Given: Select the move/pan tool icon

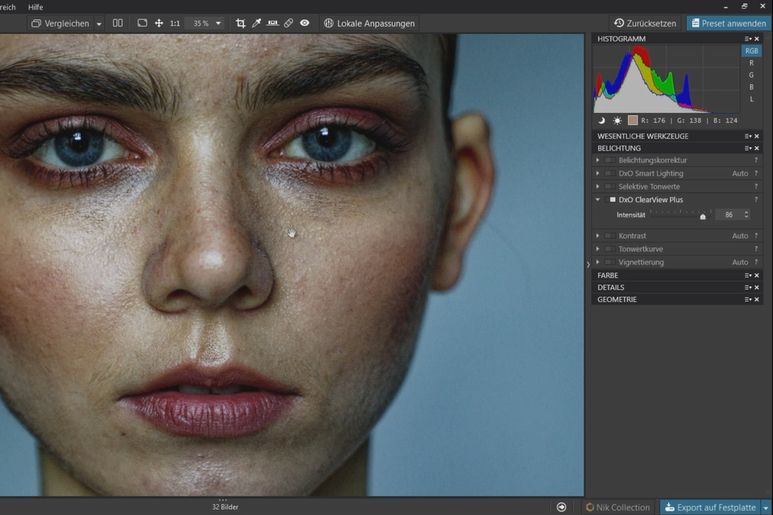Looking at the screenshot, I should coord(158,23).
